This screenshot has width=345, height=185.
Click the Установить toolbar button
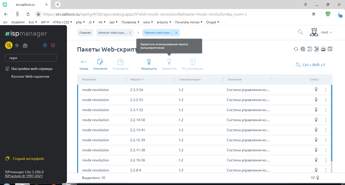(x=120, y=64)
